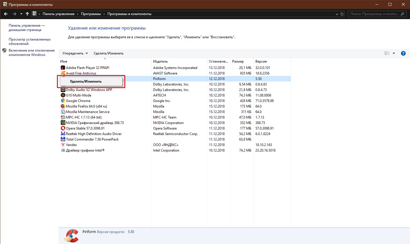The image size is (410, 244).
Task: Sort by the Версия column header
Action: coord(272,61)
